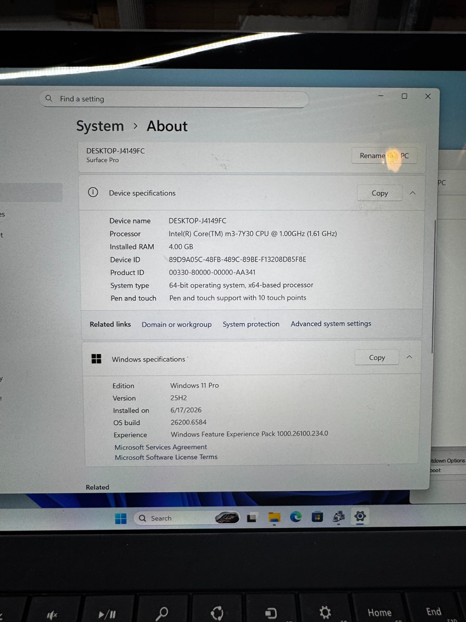Open the network computers taskbar icon
466x622 pixels.
[339, 517]
